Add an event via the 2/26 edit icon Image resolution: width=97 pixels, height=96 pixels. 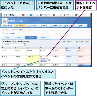tap(70, 65)
